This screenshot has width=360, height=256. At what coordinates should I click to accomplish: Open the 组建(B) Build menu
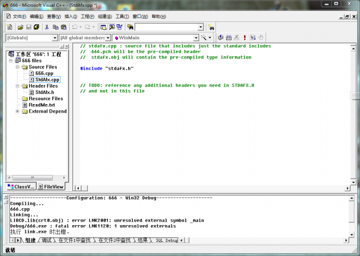[x=105, y=16]
